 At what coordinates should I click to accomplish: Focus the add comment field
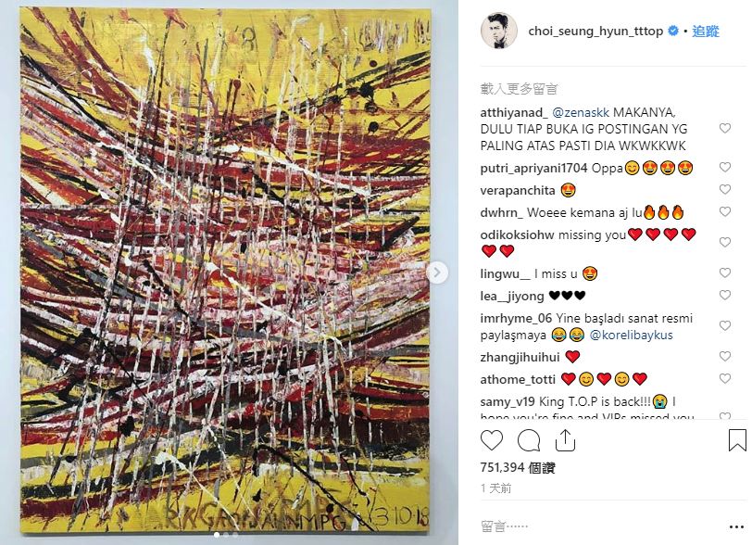click(599, 526)
